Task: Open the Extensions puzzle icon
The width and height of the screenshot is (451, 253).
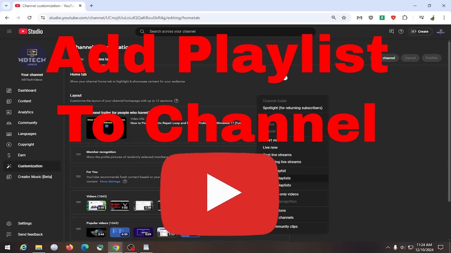Action: [x=405, y=18]
